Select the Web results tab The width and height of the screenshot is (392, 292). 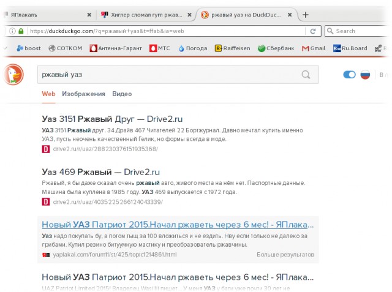(x=48, y=94)
